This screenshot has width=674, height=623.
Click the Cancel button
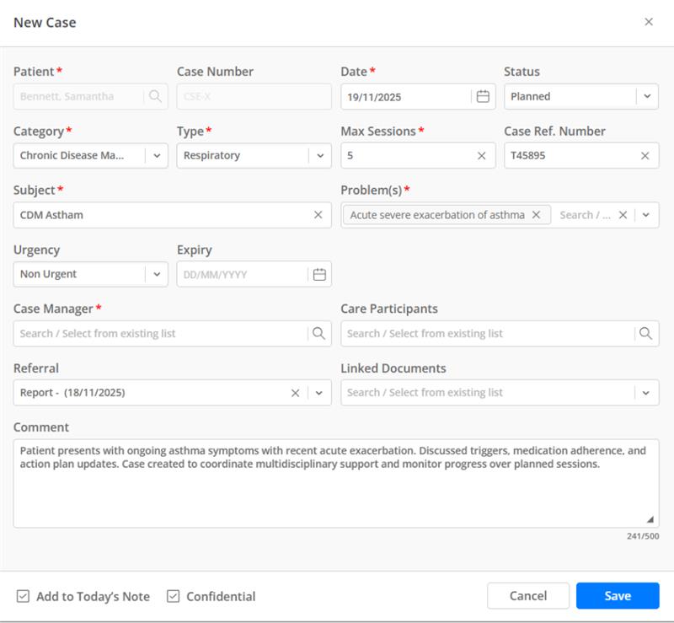coord(528,596)
